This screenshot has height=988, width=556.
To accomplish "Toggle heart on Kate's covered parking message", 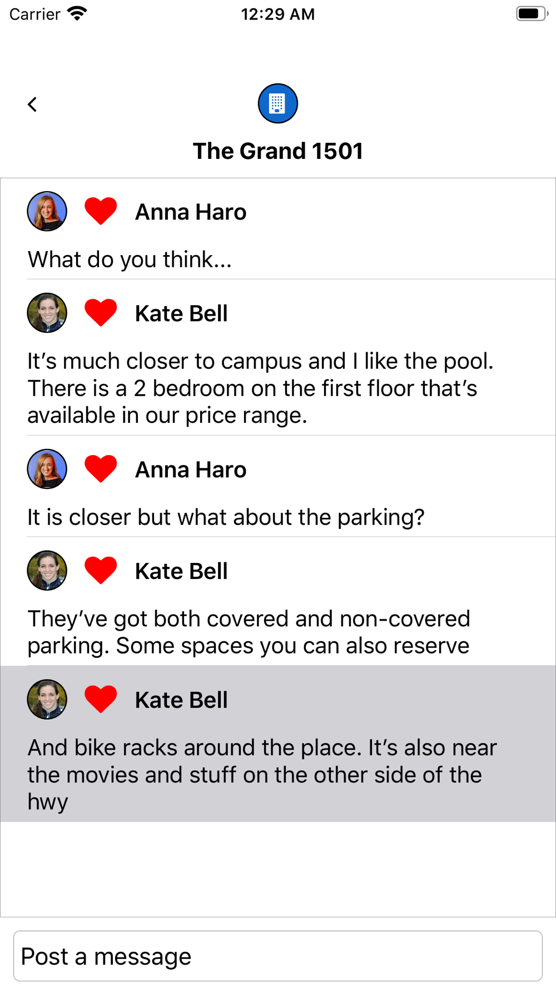I will click(101, 571).
